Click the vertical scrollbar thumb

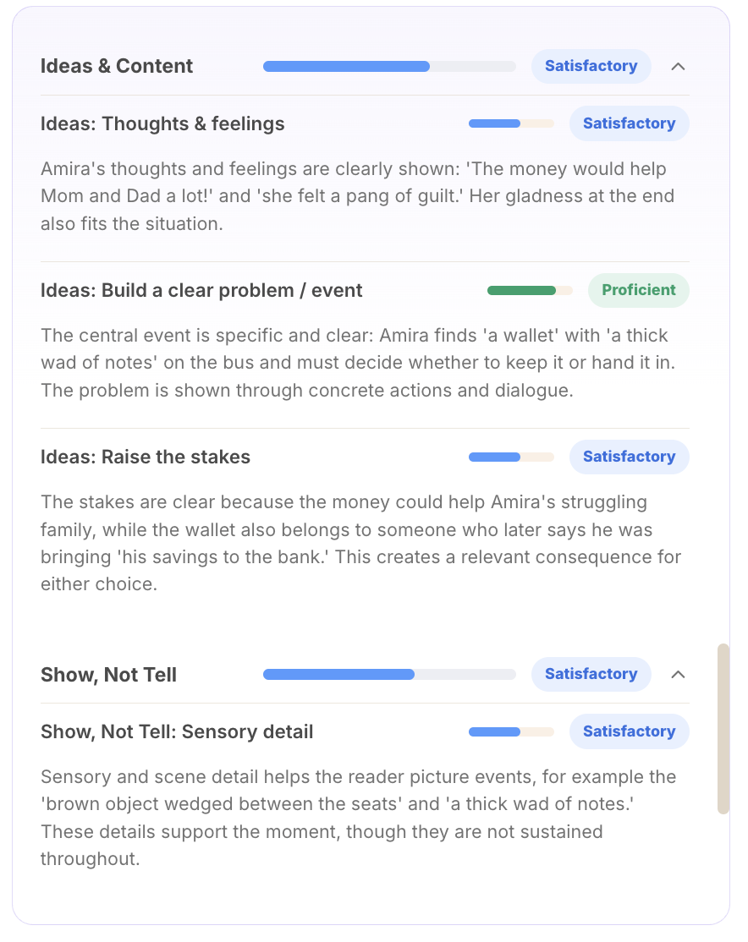pyautogui.click(x=723, y=729)
